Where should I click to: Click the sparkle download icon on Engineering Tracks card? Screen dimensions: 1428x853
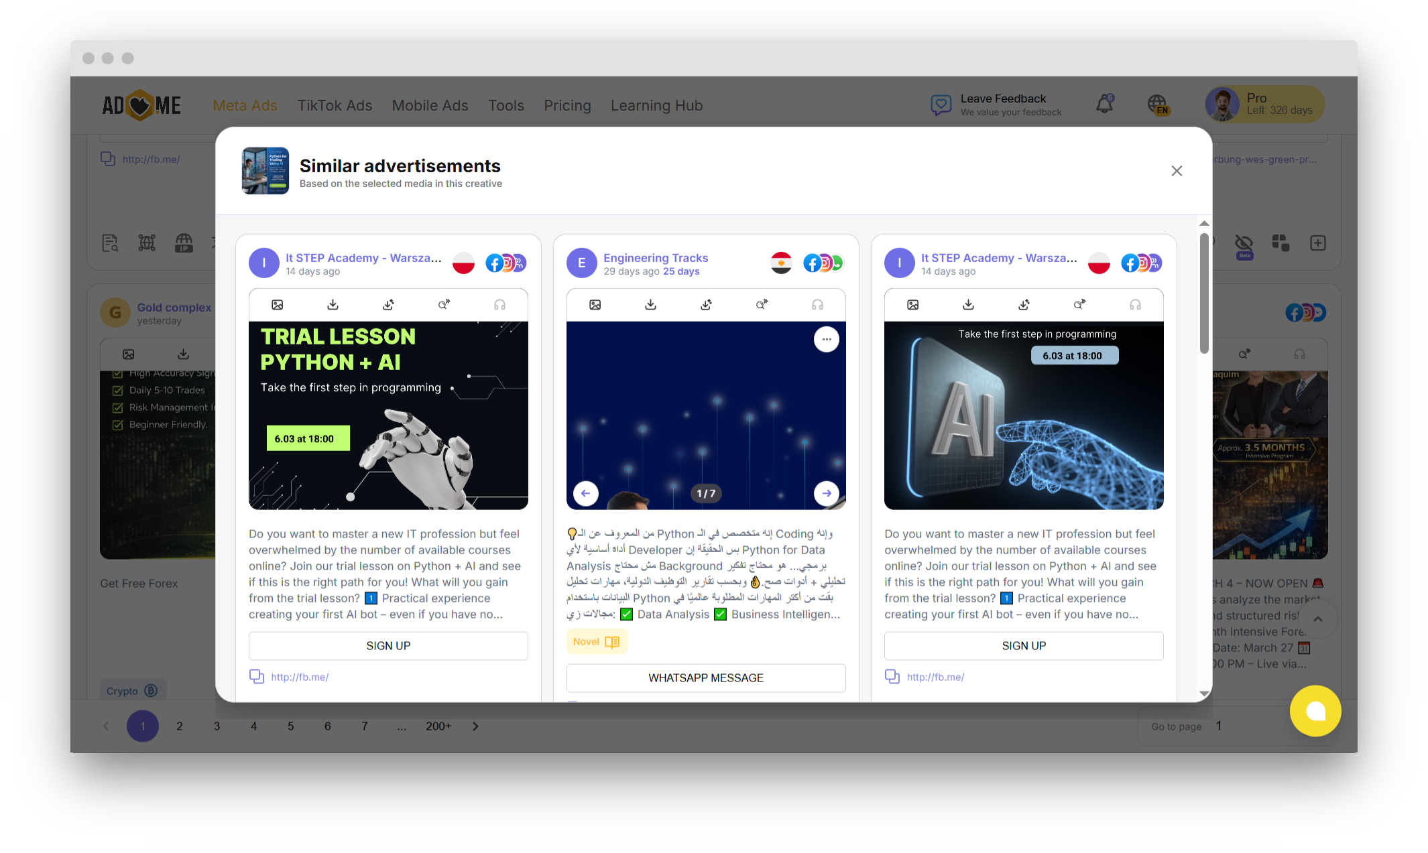[706, 305]
